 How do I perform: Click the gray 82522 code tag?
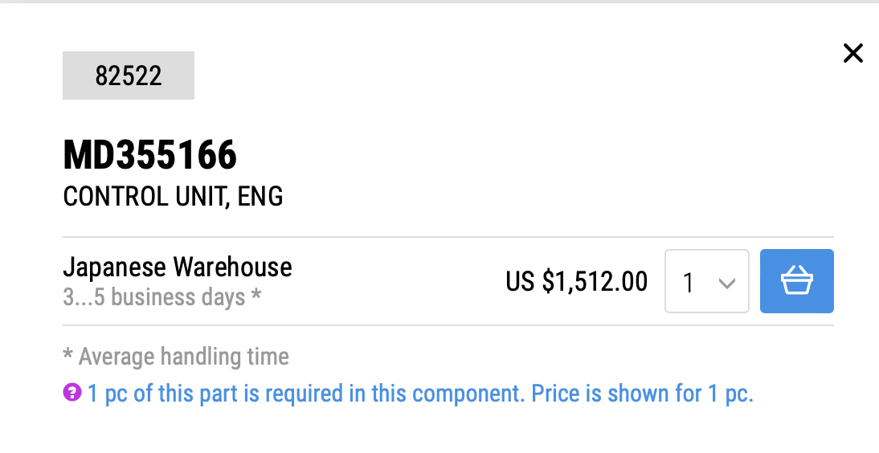129,75
